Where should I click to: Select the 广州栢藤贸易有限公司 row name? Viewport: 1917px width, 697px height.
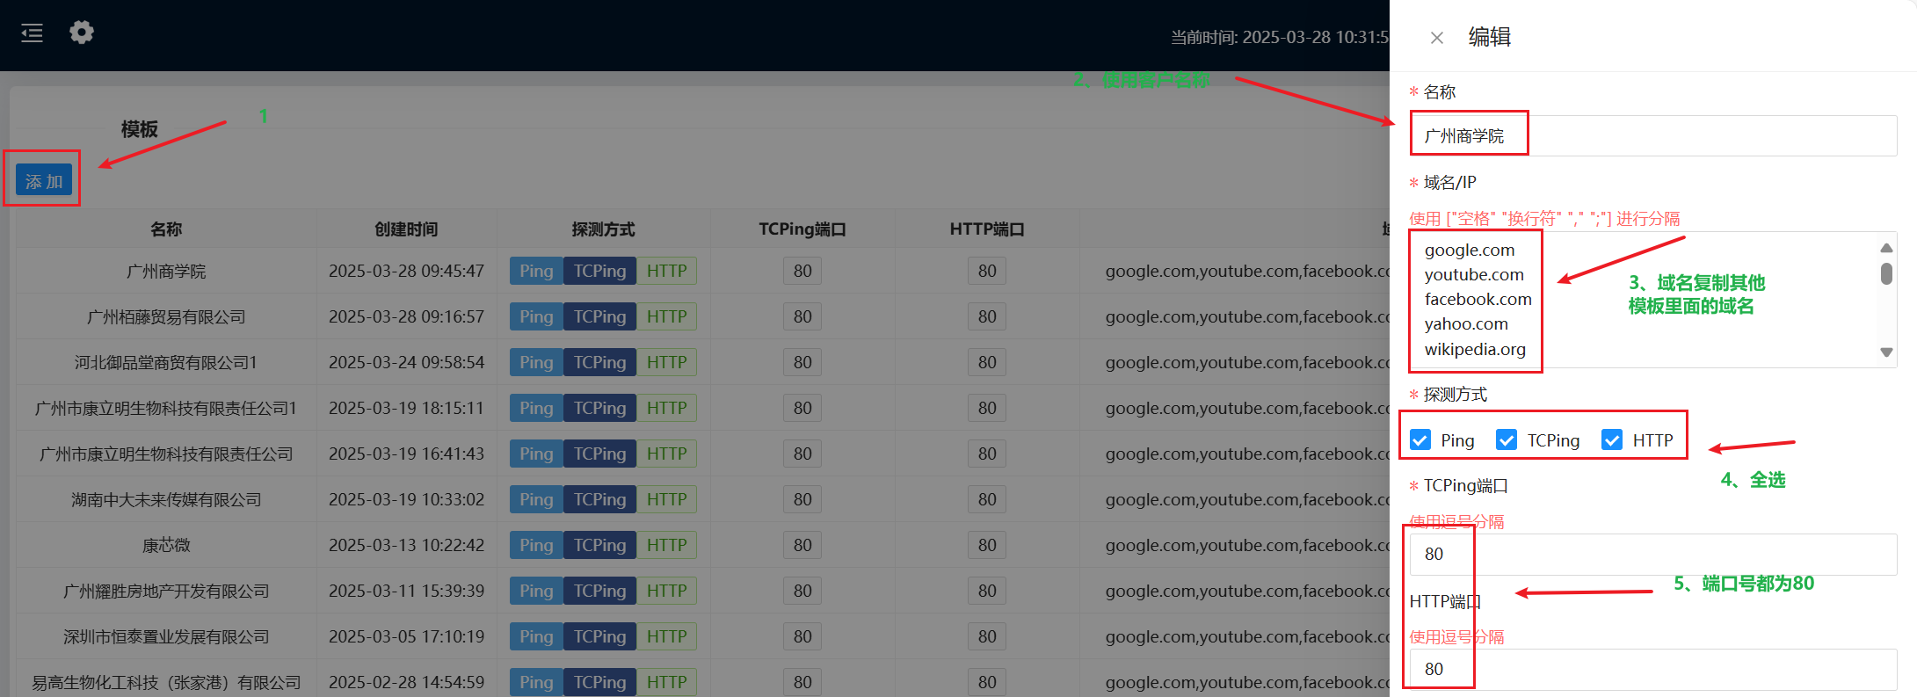click(x=165, y=316)
